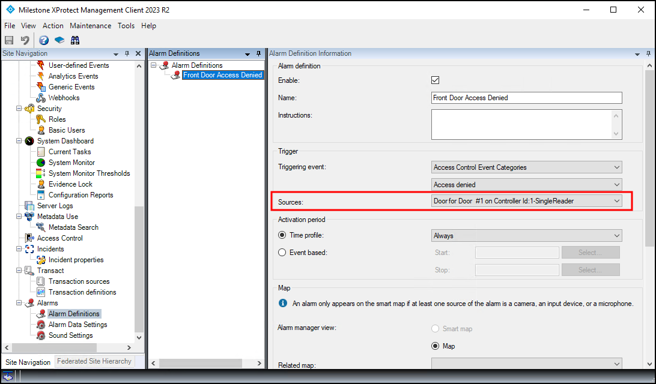Click the binoculars search icon

point(75,40)
